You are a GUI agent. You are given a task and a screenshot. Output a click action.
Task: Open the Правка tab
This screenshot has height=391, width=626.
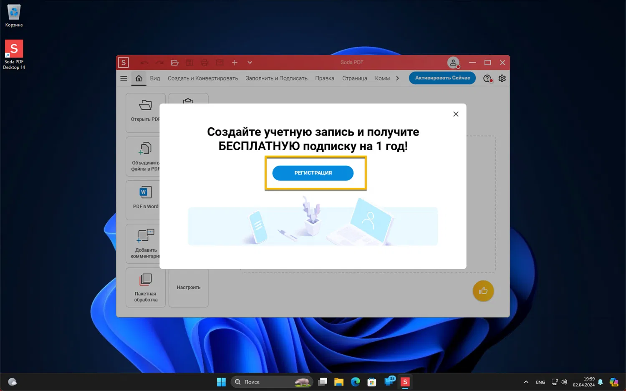(325, 78)
